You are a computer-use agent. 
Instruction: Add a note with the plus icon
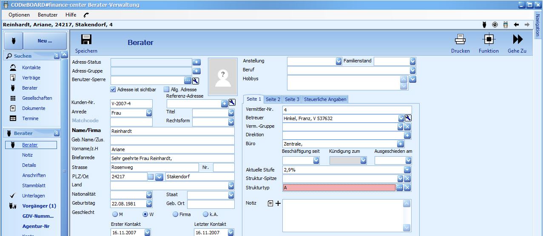click(x=278, y=203)
